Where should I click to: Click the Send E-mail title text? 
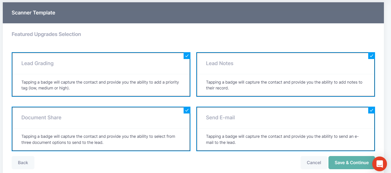[x=220, y=118]
